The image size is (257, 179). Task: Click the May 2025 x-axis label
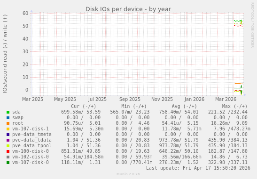point(65,99)
